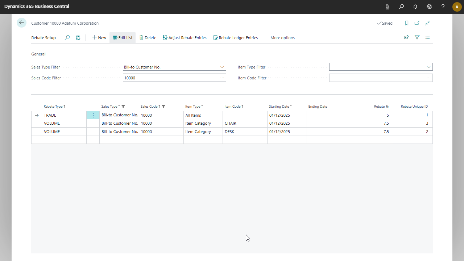This screenshot has width=464, height=261.
Task: Open the Sales Code Filter lookup ellipsis
Action: point(222,78)
